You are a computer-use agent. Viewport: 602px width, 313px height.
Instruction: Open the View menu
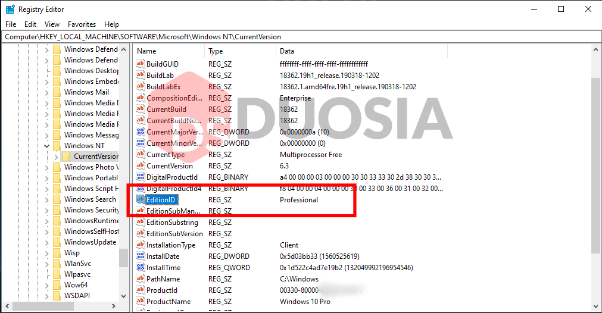(x=52, y=24)
